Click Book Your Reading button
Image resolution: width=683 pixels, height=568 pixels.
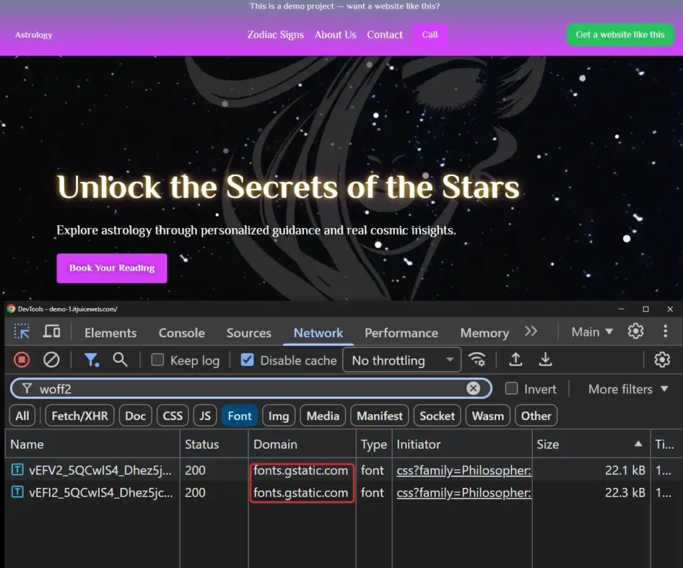coord(111,268)
